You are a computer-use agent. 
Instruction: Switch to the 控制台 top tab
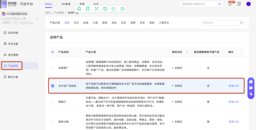[x=48, y=4]
